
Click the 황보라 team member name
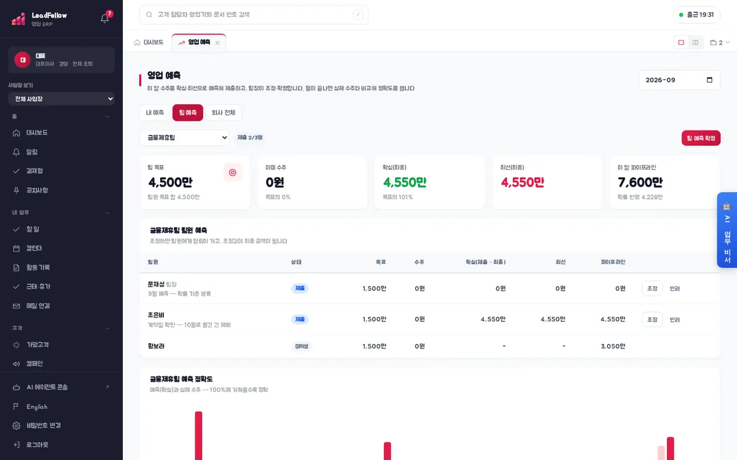(156, 346)
